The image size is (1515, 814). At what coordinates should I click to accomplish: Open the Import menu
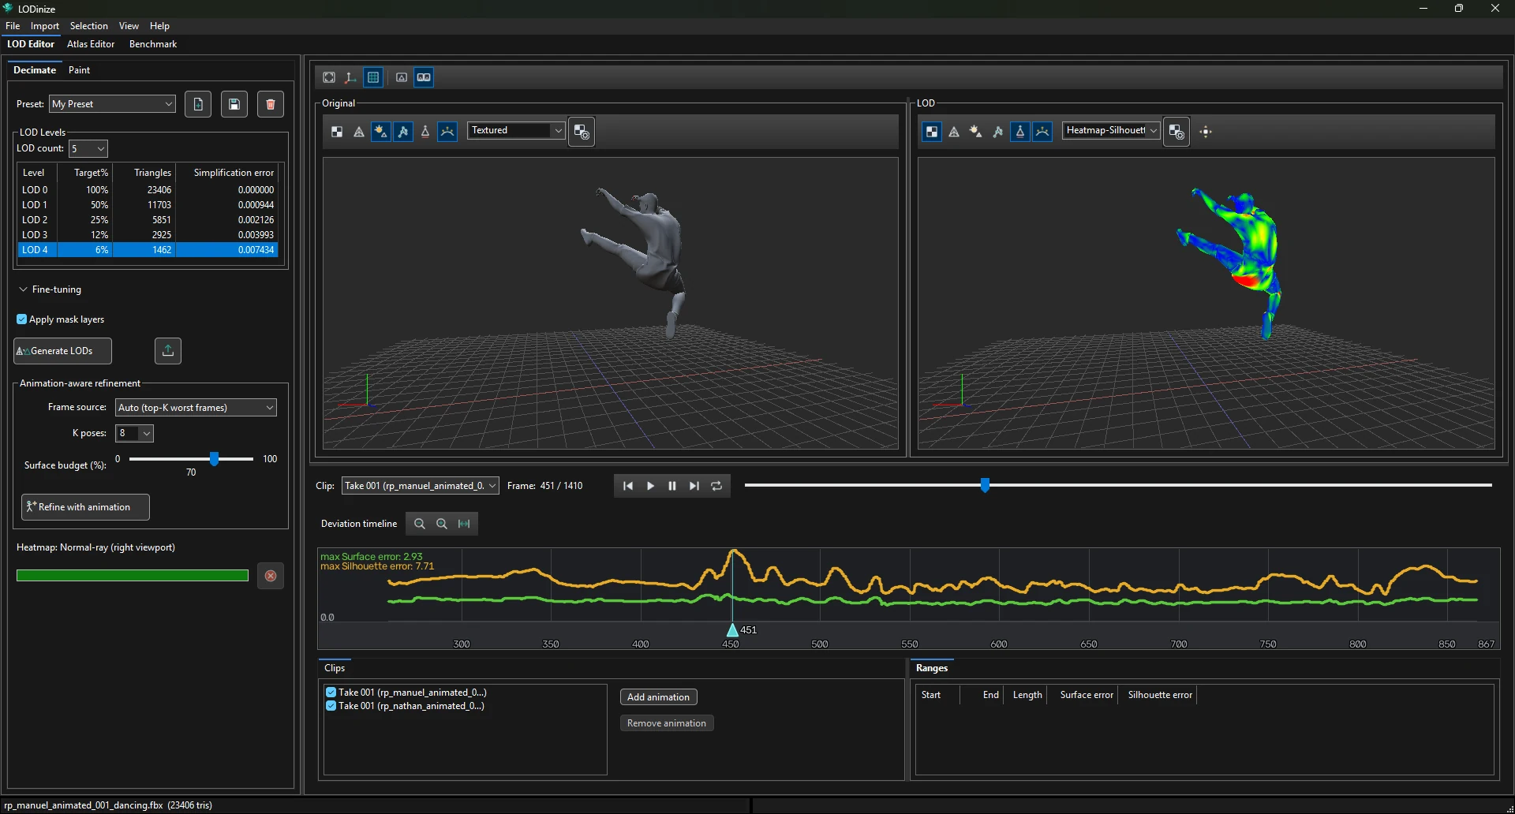45,26
